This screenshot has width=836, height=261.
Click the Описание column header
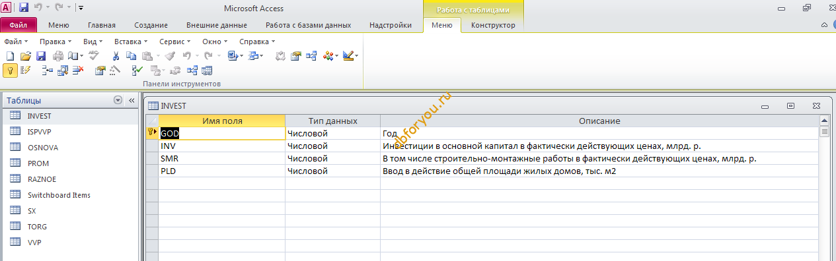(x=599, y=121)
